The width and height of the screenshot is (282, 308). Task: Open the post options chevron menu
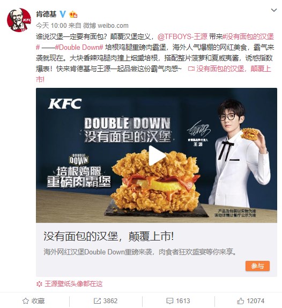click(274, 10)
